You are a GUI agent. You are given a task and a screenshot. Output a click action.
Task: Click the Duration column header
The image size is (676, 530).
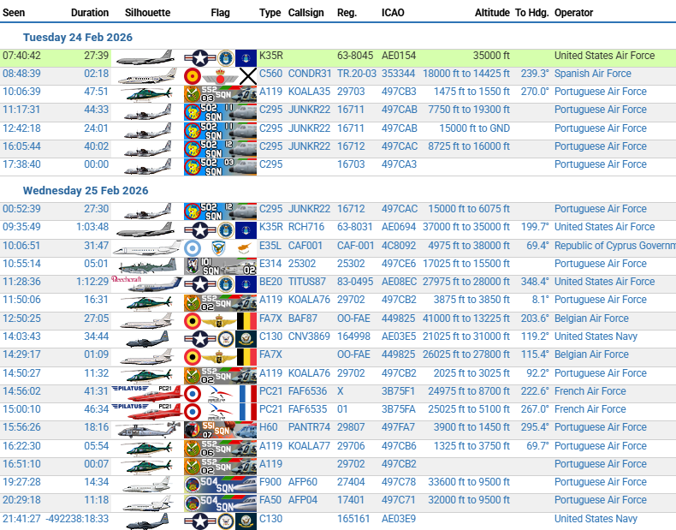point(90,13)
